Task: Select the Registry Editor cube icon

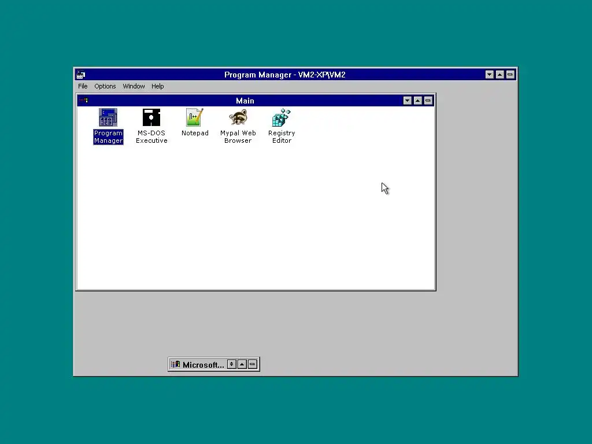Action: [x=282, y=117]
